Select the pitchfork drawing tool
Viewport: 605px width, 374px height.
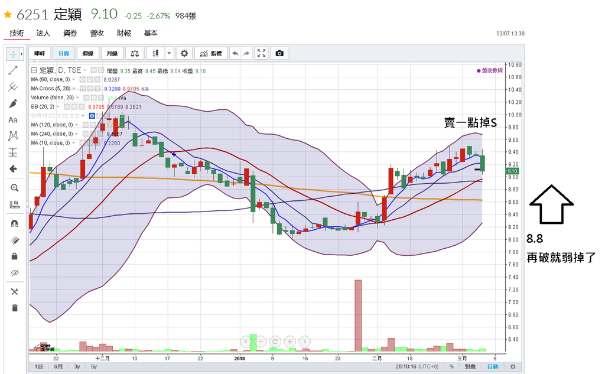coord(13,87)
